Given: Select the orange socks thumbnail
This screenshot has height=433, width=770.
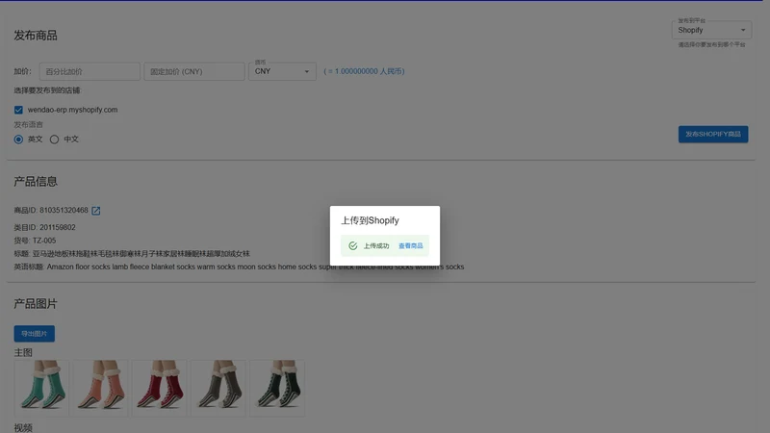Looking at the screenshot, I should click(x=101, y=389).
